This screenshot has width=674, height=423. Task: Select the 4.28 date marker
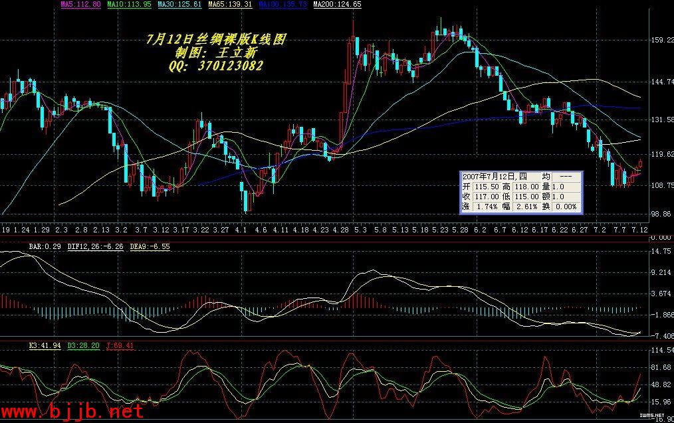tap(340, 230)
